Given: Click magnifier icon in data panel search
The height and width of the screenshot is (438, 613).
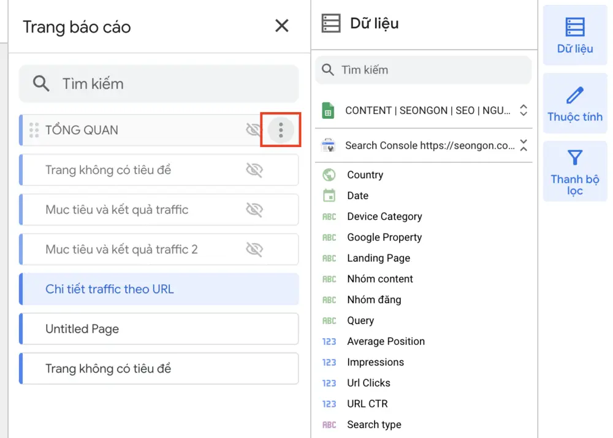Looking at the screenshot, I should 327,70.
